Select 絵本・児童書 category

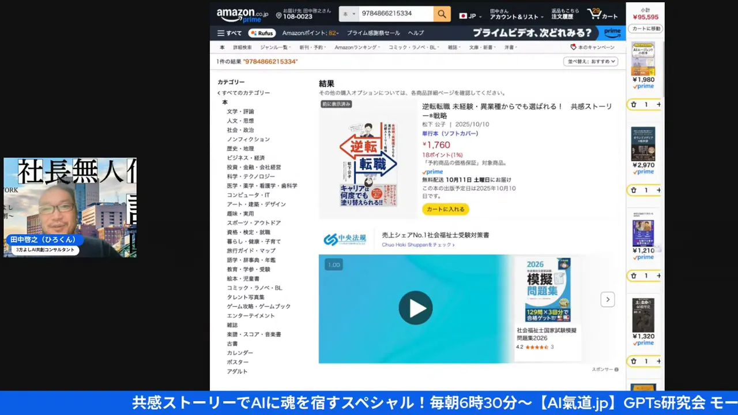pos(243,278)
